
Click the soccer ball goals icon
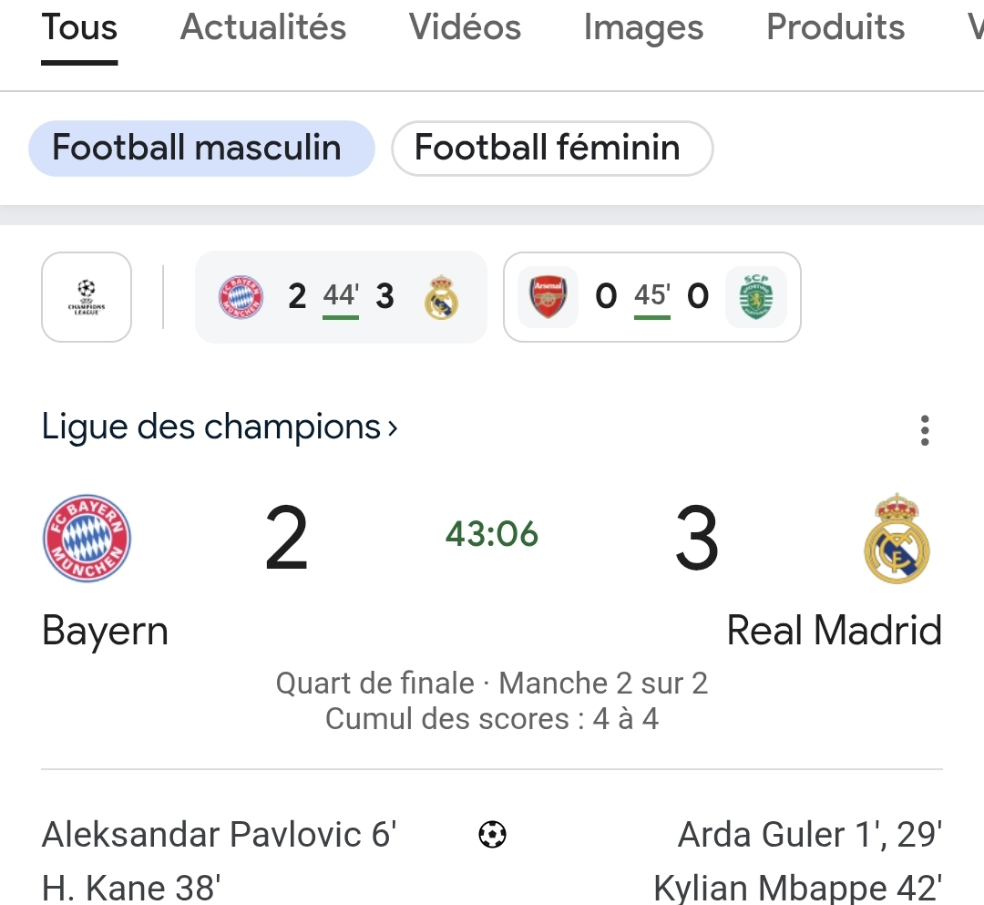[492, 834]
